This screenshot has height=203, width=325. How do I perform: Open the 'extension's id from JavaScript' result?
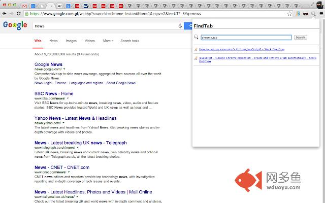241,49
